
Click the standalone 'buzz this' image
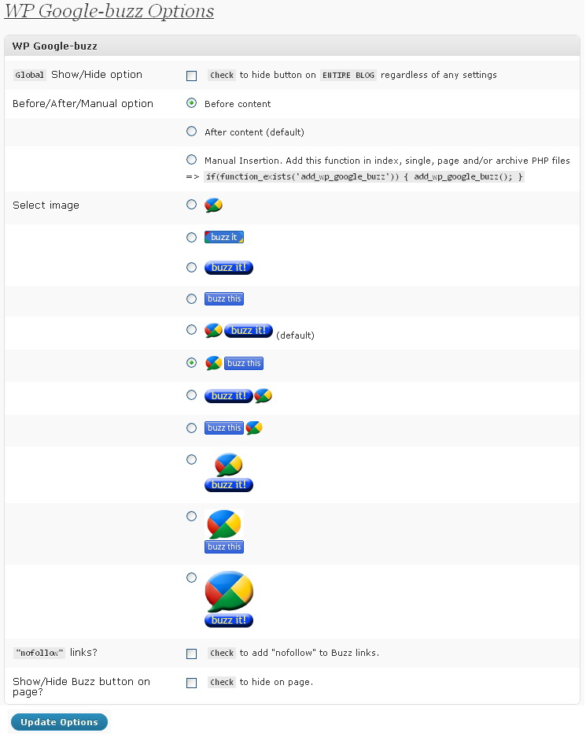pos(224,299)
